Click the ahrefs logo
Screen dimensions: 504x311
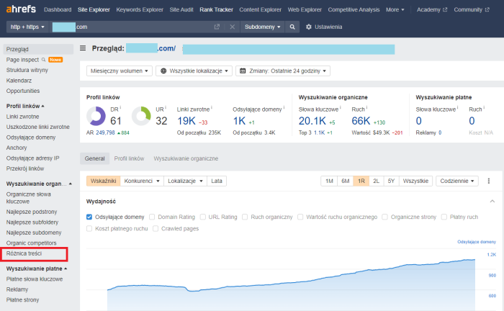[x=21, y=9]
